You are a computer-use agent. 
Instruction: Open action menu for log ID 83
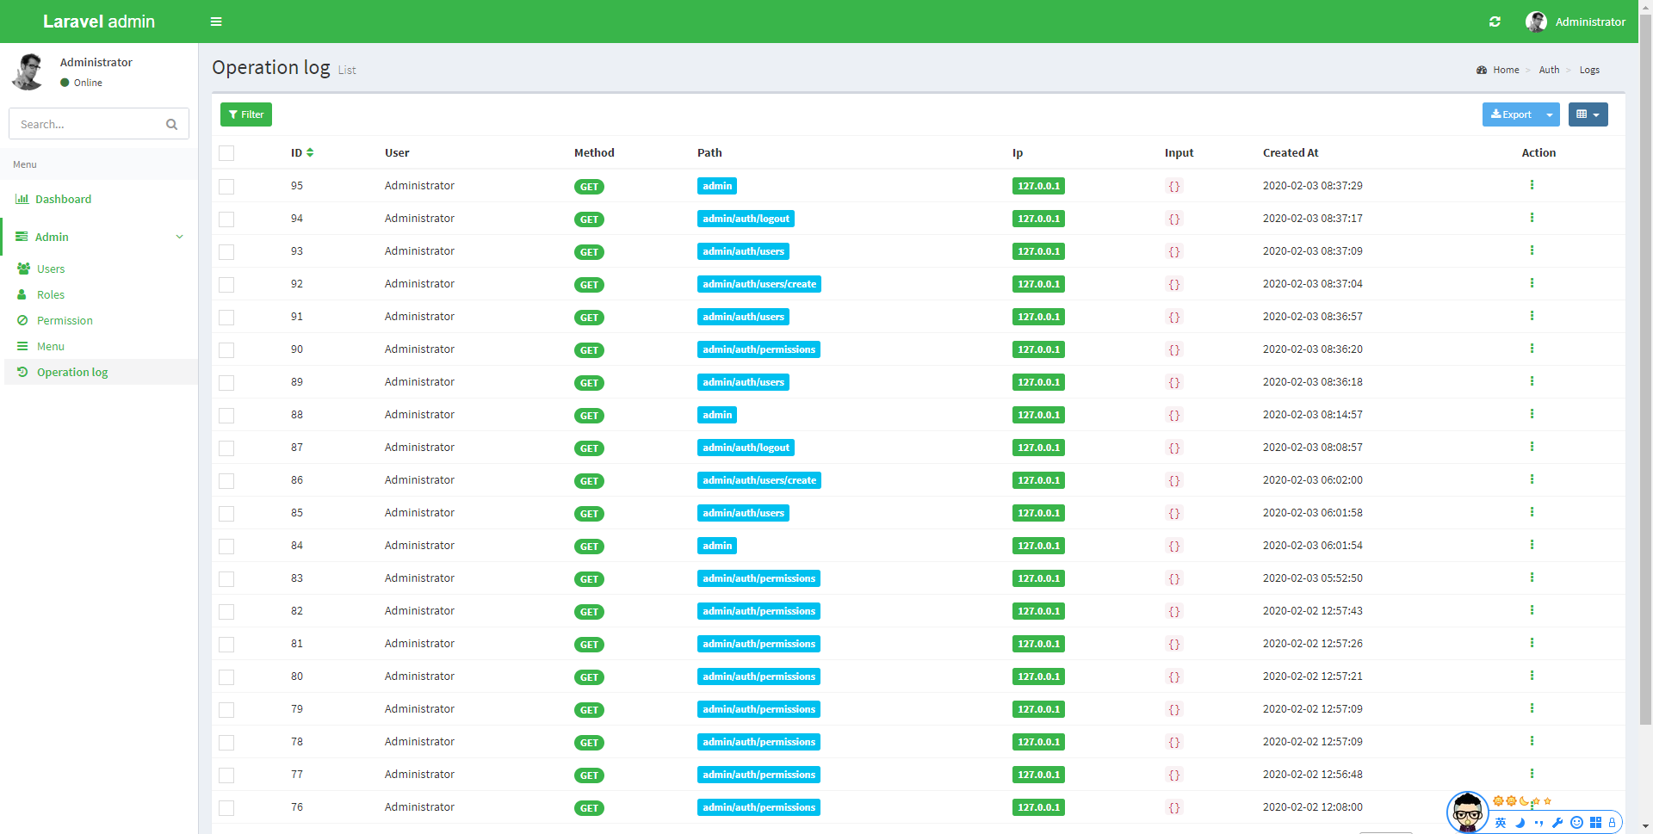coord(1532,578)
